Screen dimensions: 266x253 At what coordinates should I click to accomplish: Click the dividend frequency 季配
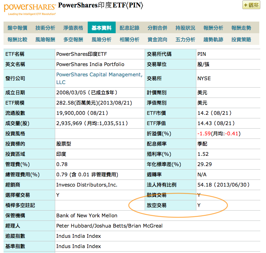click(202, 144)
